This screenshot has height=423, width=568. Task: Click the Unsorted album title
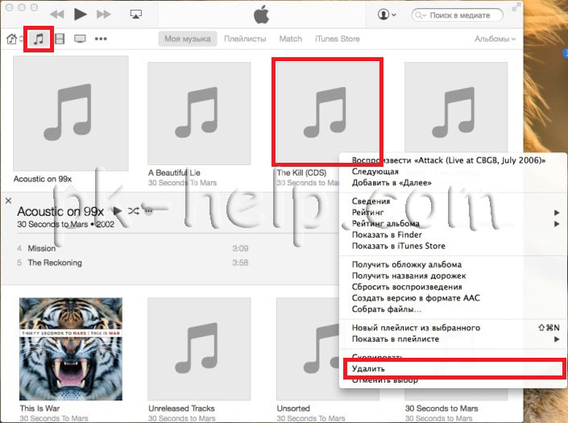(x=293, y=408)
